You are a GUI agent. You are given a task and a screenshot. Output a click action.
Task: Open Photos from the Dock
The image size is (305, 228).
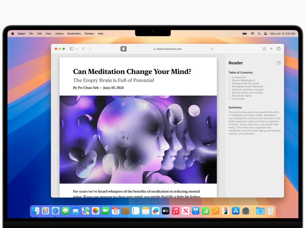point(95,211)
